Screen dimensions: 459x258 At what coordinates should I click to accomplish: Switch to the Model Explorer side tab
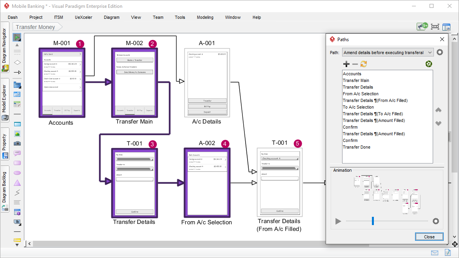[5, 98]
